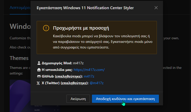Click Αποδοχή κινδύνου και εγκατάσταση button
The height and width of the screenshot is (112, 191).
125,99
